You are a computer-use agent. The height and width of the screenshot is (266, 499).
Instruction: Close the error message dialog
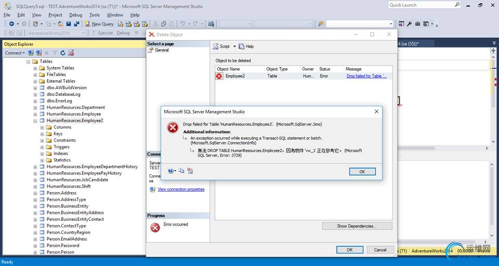tap(376, 111)
